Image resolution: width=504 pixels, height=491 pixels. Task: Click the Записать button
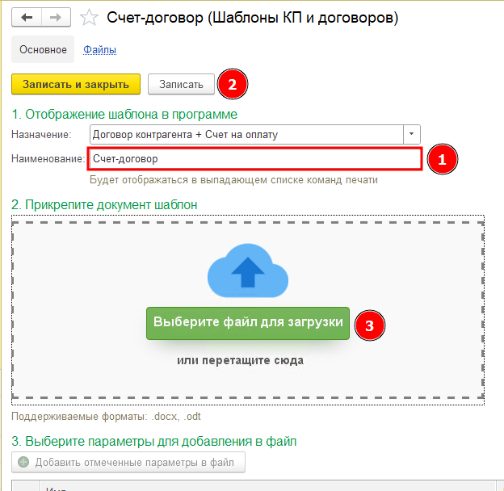pos(181,84)
